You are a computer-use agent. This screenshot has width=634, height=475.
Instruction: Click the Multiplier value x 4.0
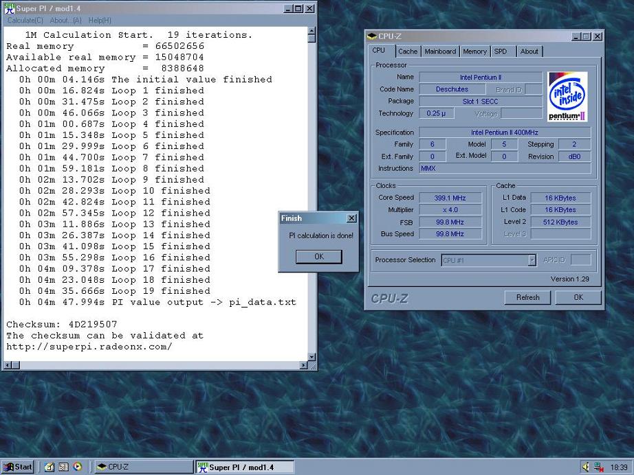tap(450, 210)
